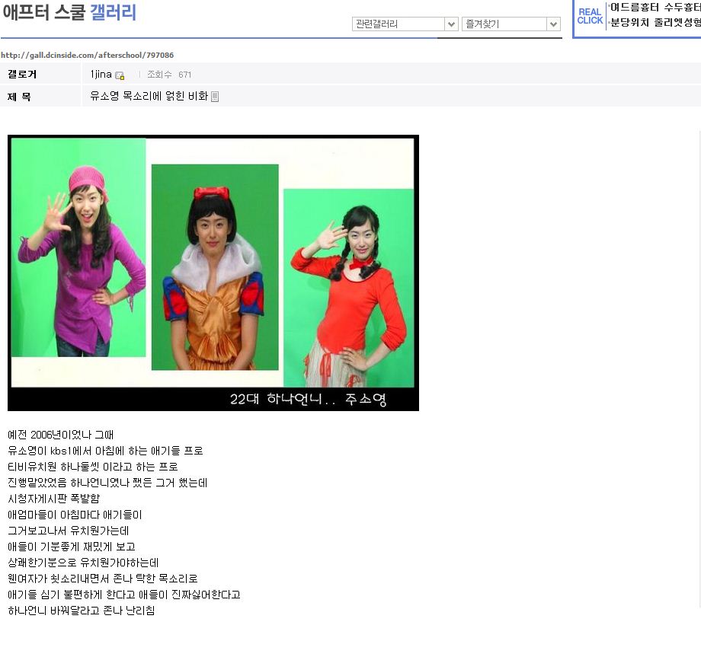
Task: Click the 제 목 row label
Action: pos(19,97)
